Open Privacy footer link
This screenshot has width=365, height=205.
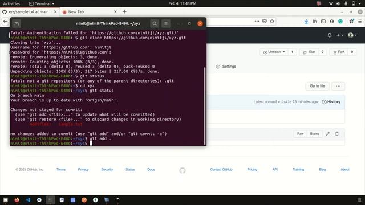(83, 170)
